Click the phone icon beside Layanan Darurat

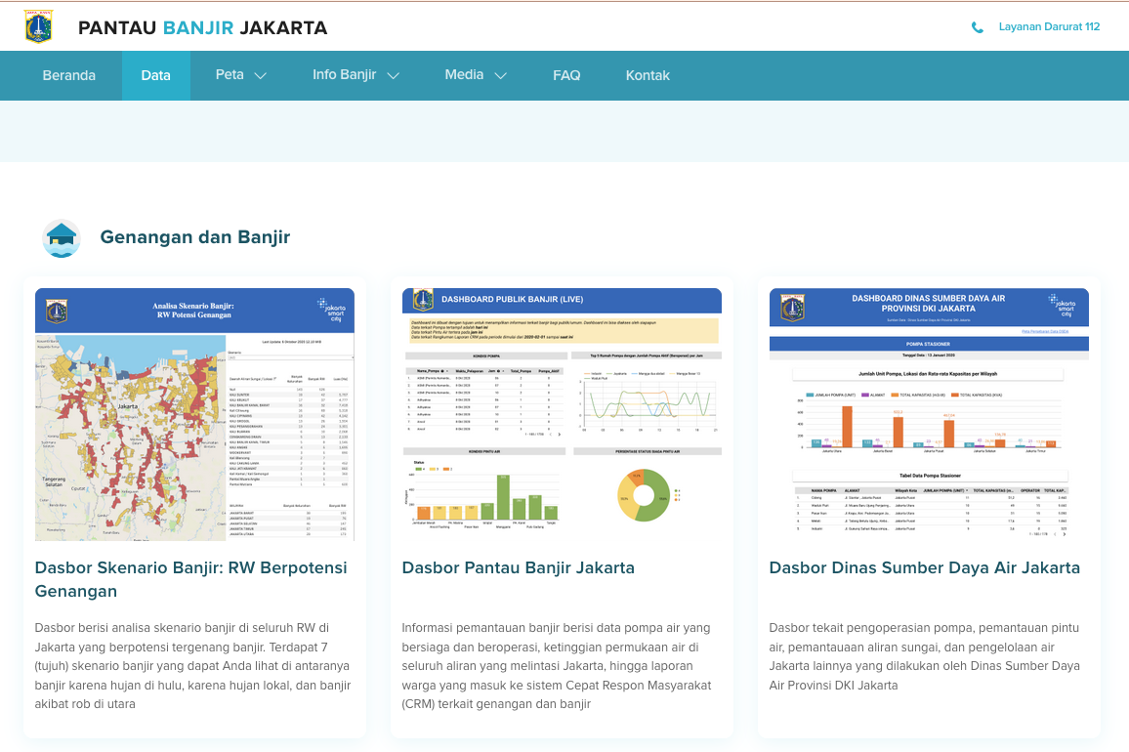click(x=977, y=27)
